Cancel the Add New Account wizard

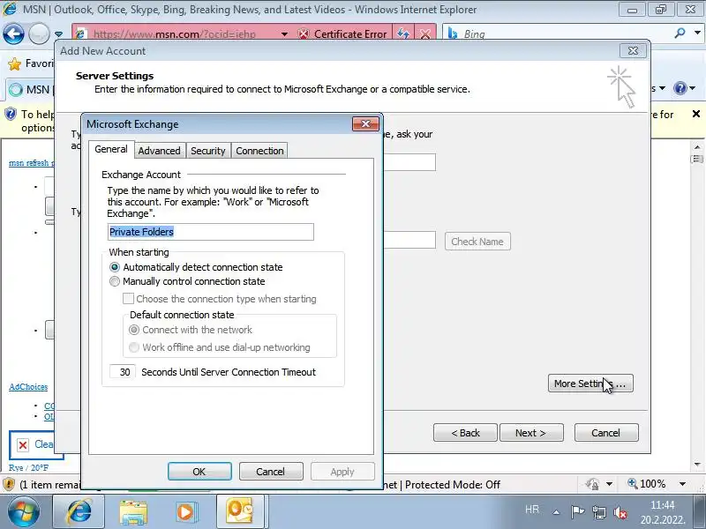point(606,433)
